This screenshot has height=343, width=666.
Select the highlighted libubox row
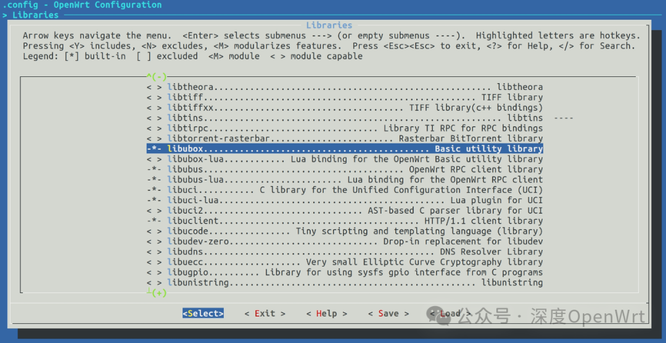pos(345,149)
